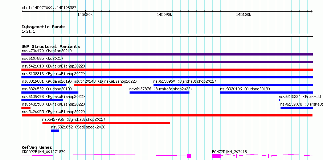323x160 pixels.
Task: Select the blue bar under nsv6138960
Action: (x=233, y=85)
